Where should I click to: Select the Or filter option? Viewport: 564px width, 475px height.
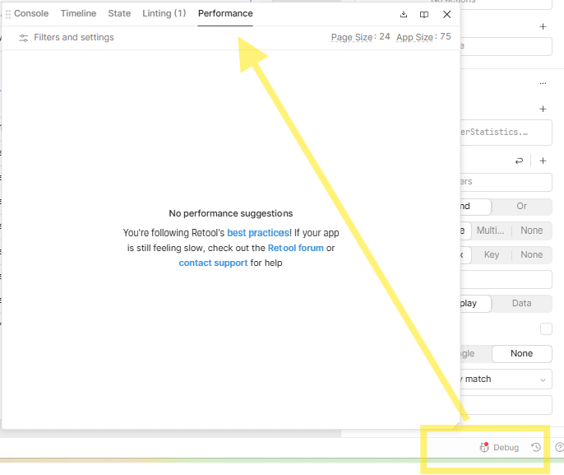[x=521, y=206]
